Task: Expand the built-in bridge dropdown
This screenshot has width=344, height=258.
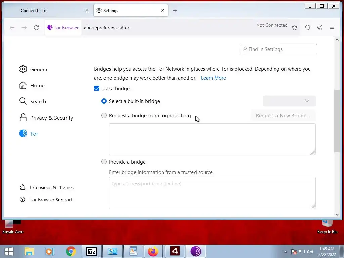Action: (289, 101)
